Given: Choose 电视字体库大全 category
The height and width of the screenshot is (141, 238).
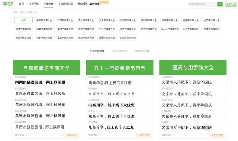Looking at the screenshot, I should [x=23, y=38].
